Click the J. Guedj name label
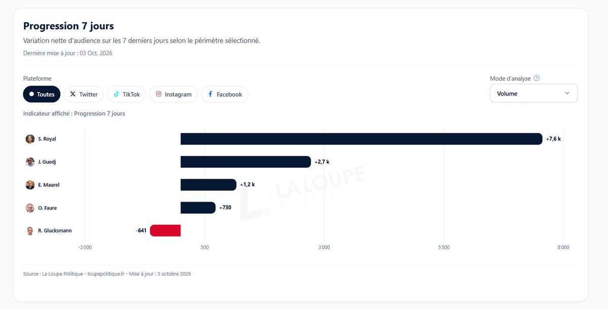The width and height of the screenshot is (608, 309). click(48, 162)
